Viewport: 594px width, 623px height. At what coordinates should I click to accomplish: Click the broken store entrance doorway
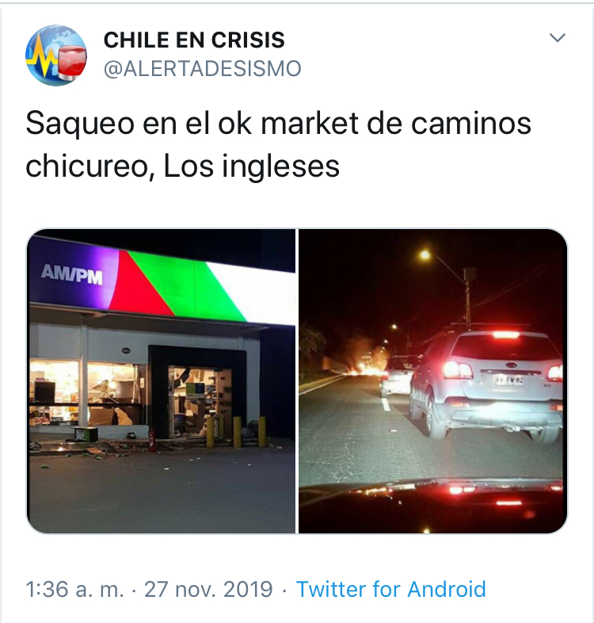click(199, 399)
